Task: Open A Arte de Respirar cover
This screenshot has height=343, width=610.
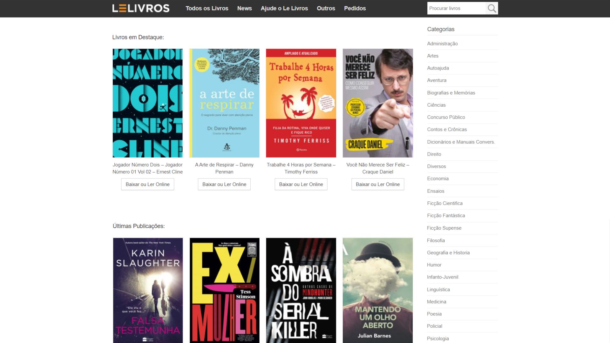Action: [224, 103]
